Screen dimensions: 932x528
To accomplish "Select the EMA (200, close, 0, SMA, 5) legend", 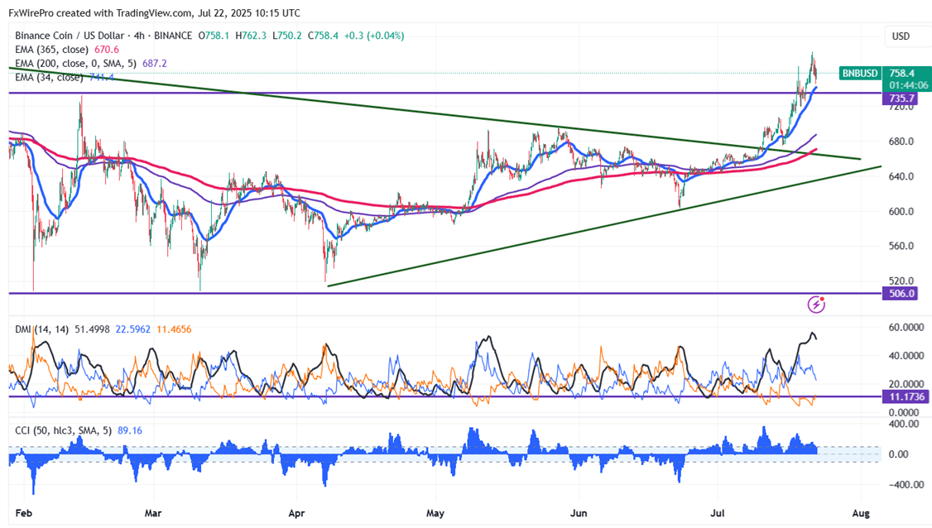I will point(75,63).
